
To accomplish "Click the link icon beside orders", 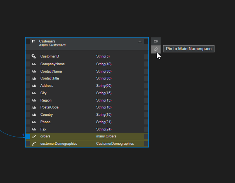I will (x=34, y=136).
